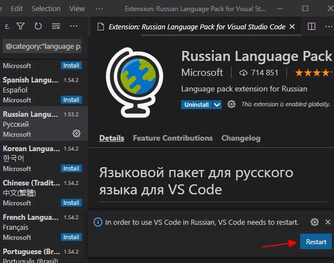Screen dimensions: 334x263
Task: Maximize the VS Code window
Action: (305, 8)
